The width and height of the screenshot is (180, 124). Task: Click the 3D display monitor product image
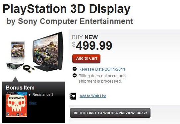coord(48,51)
